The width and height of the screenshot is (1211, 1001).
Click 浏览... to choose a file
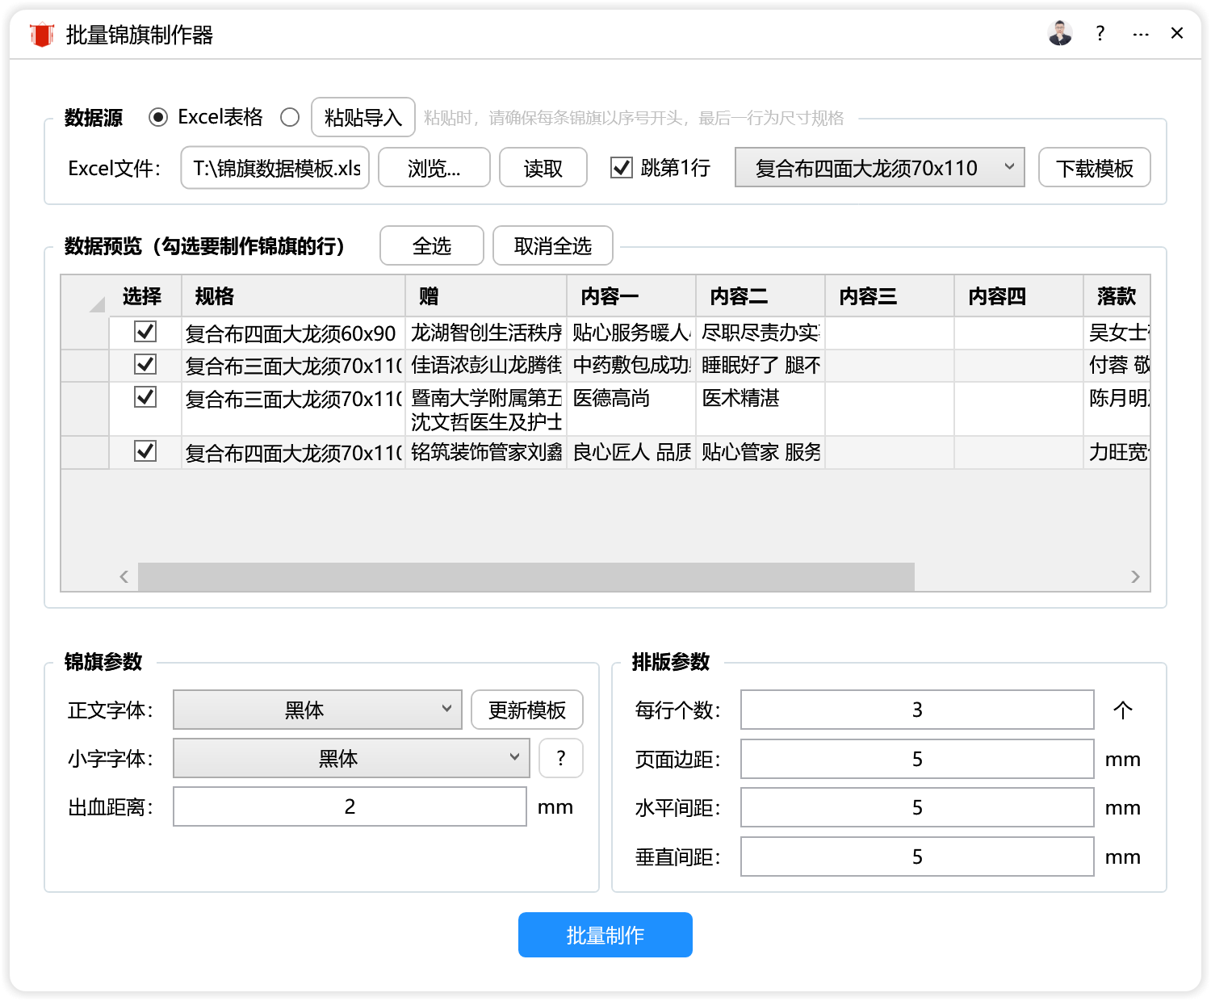[434, 168]
